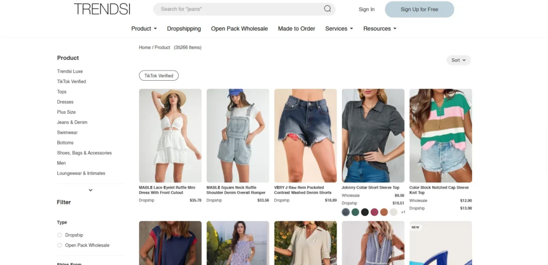
Task: Open the TikTok Verified sidebar category
Action: (71, 81)
